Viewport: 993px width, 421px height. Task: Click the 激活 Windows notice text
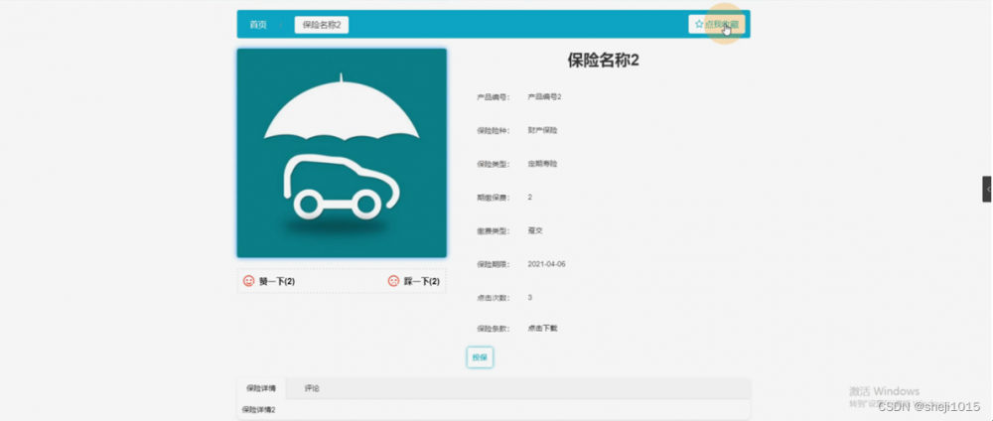point(884,391)
